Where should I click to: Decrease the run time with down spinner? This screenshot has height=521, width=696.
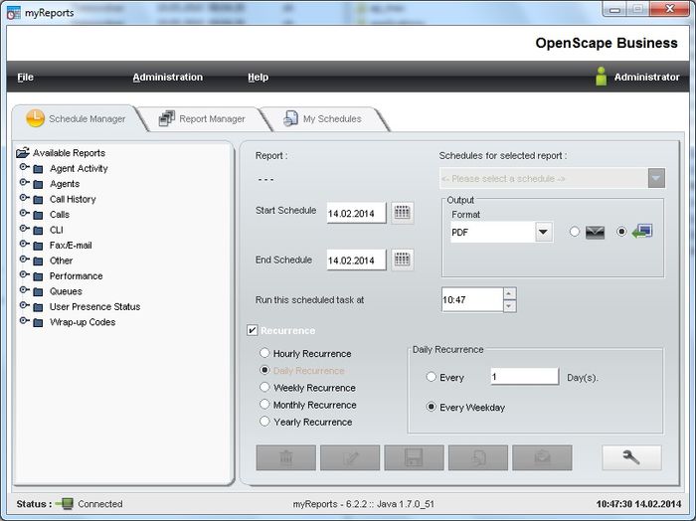point(509,306)
